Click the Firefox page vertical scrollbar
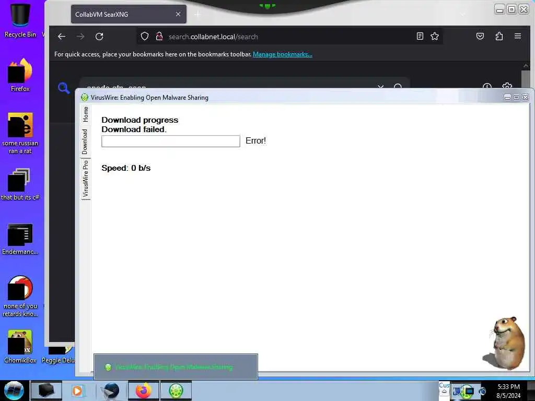535x401 pixels. coord(526,79)
